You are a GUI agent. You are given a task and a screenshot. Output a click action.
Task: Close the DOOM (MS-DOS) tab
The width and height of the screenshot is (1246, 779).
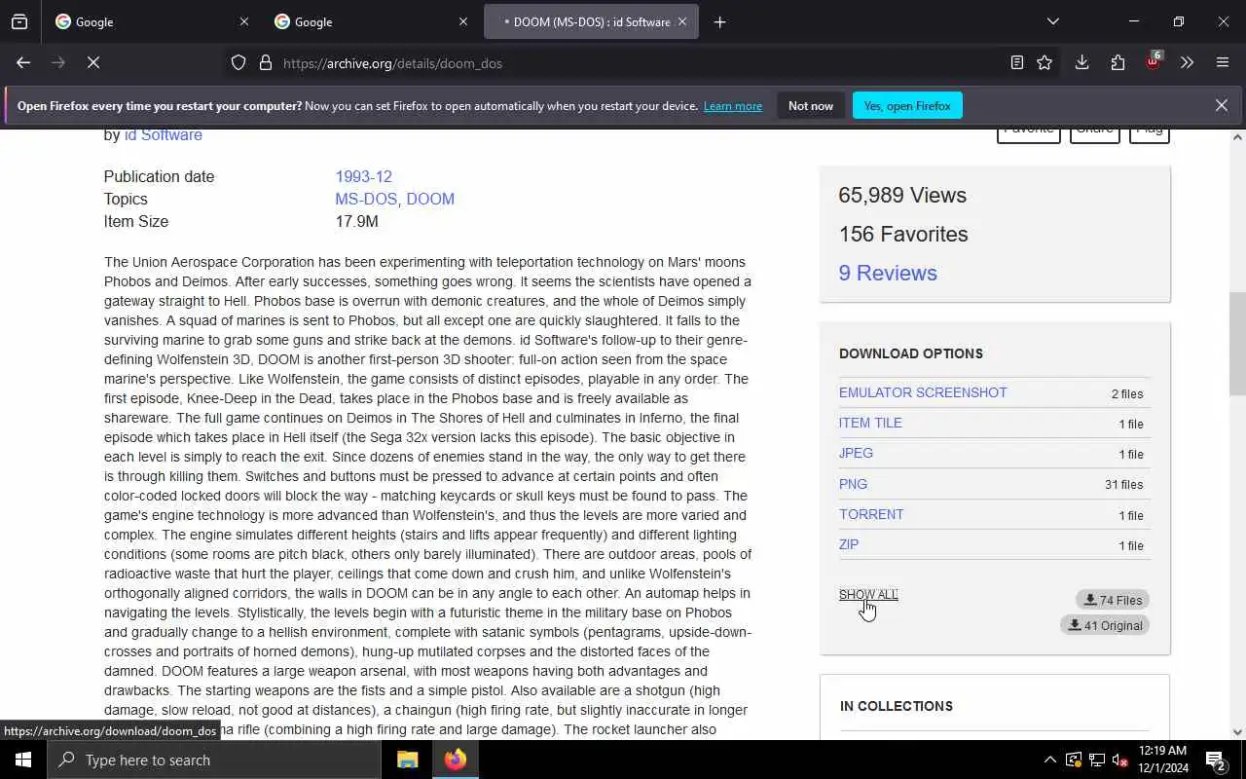point(682,21)
